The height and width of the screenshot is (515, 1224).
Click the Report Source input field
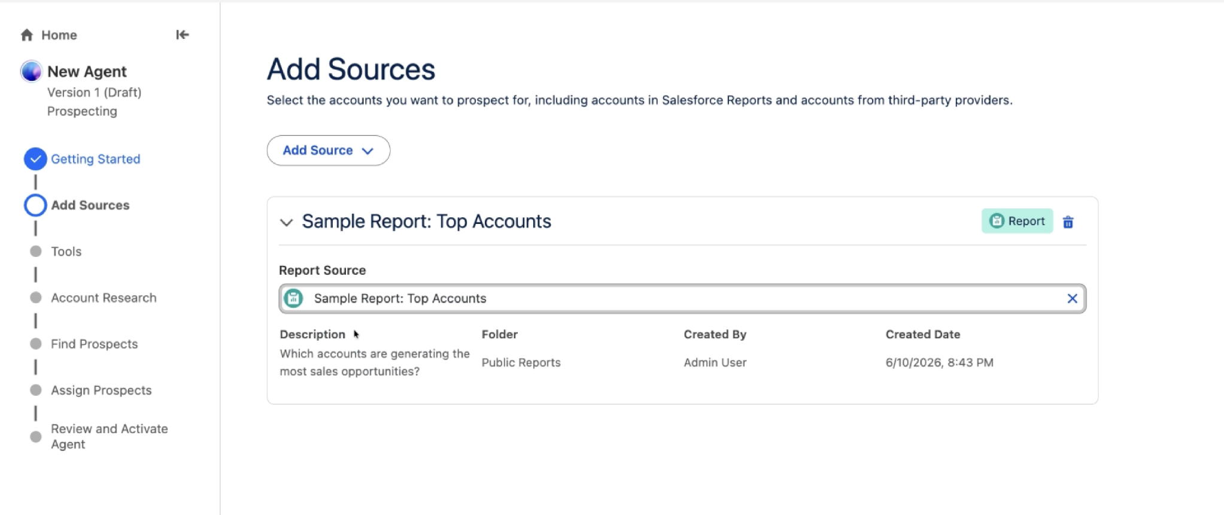(x=682, y=298)
